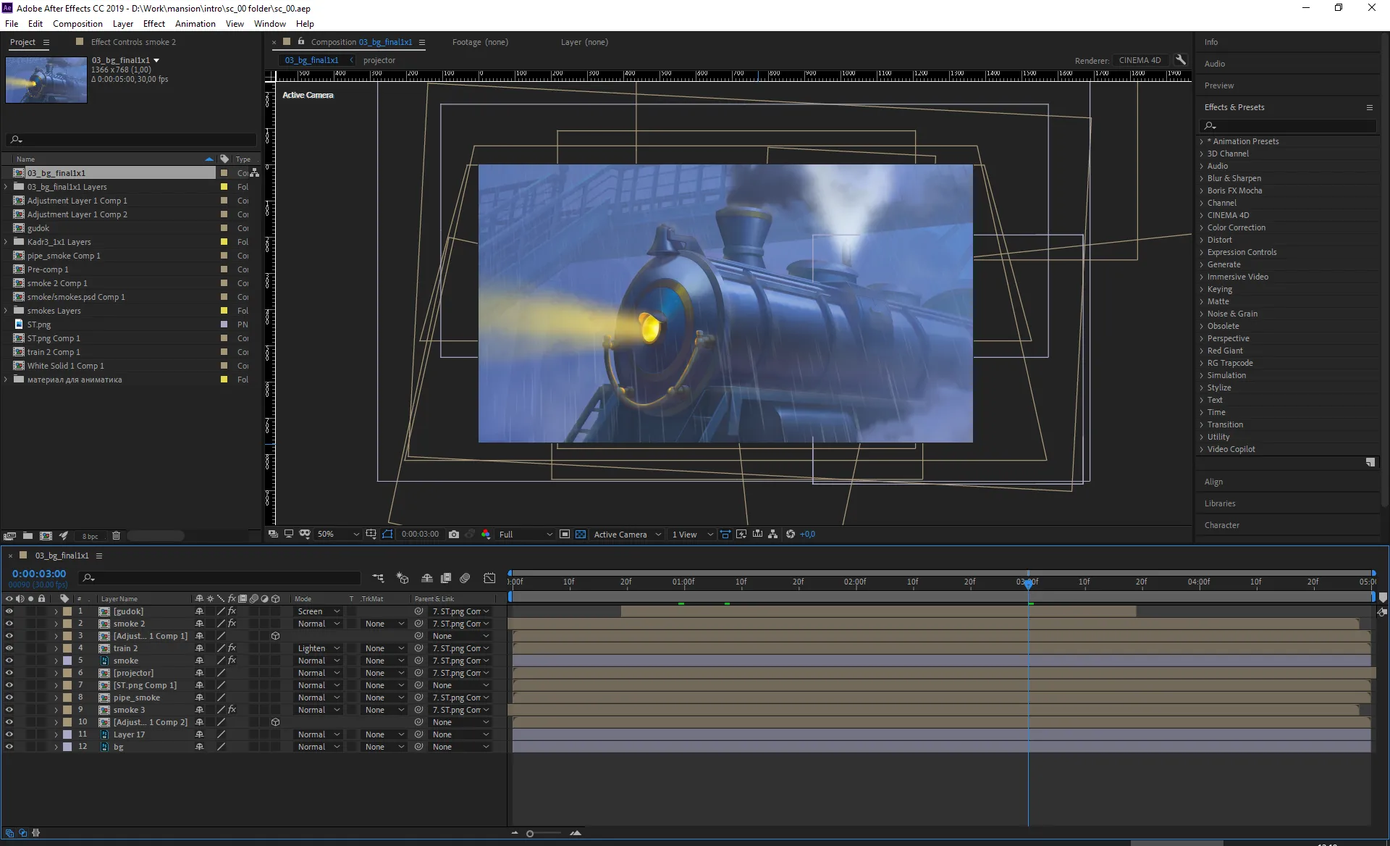The image size is (1390, 846).
Task: Open the grid and guide options icon
Action: click(x=371, y=535)
